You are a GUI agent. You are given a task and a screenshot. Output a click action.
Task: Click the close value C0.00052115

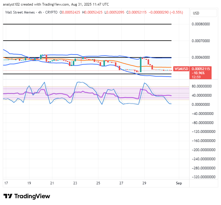[136, 12]
